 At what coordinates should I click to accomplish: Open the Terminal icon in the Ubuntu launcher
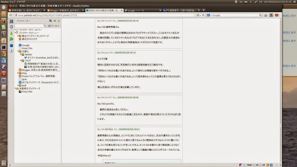4,47
